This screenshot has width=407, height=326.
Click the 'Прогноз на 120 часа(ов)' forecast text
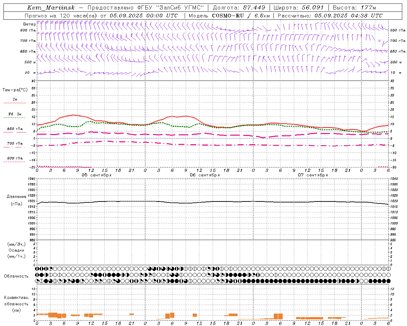coord(61,16)
